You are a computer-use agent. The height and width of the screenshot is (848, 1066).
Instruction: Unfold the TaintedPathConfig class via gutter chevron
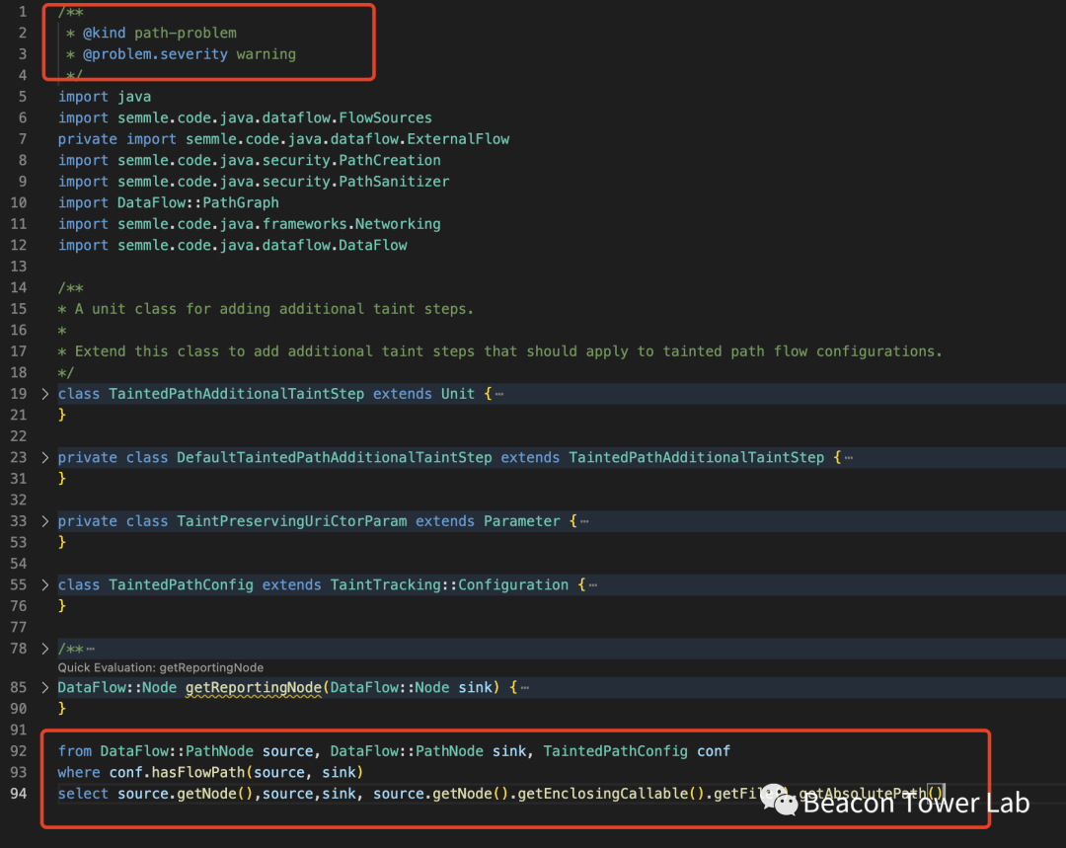point(45,585)
